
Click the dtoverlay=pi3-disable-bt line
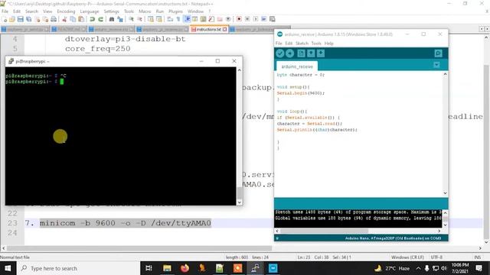(125, 39)
